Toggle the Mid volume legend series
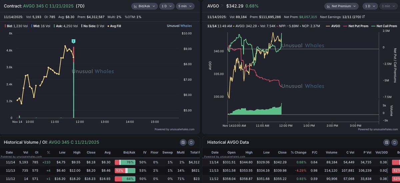 pos(40,26)
